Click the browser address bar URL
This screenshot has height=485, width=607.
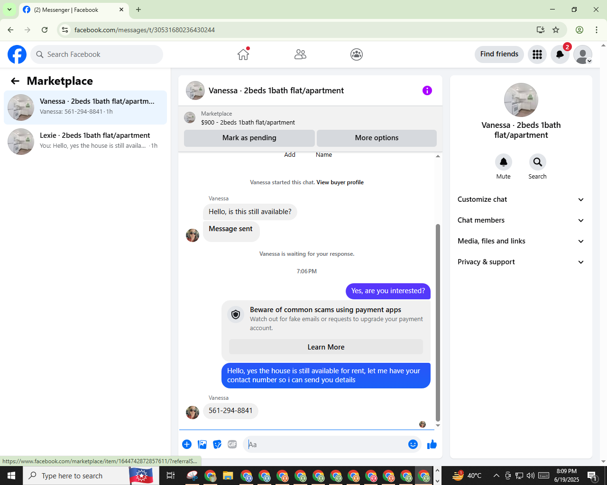point(145,30)
